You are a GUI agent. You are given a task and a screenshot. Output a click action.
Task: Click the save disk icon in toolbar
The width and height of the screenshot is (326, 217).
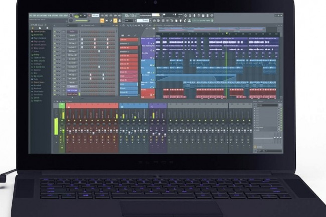(x=203, y=16)
